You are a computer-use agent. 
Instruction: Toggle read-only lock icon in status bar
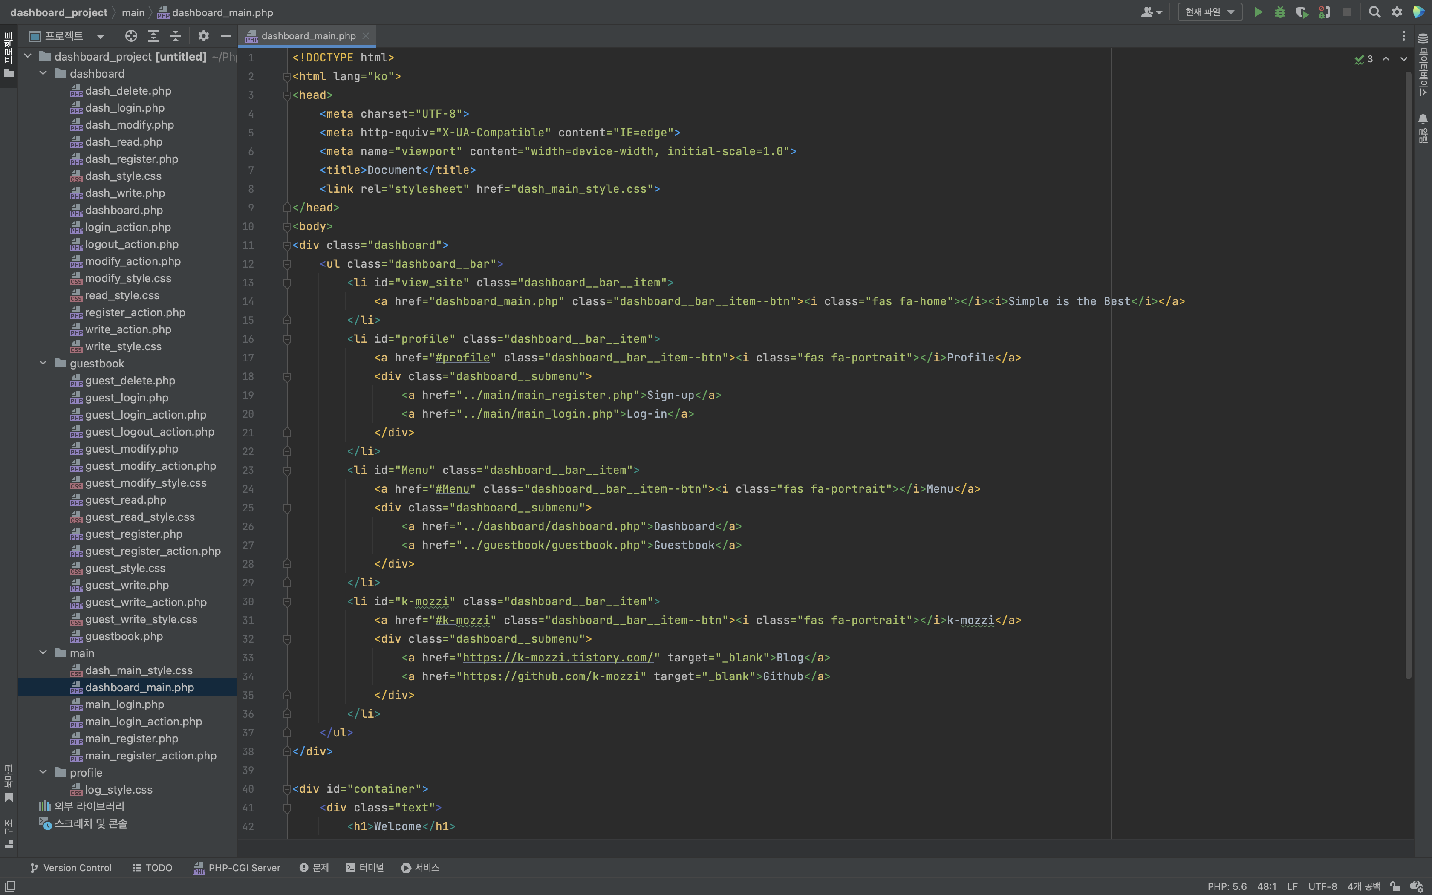point(1395,886)
